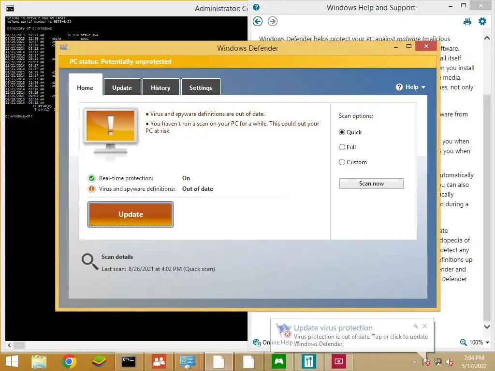
Task: Pin the Update virus protection notification
Action: coord(415,326)
